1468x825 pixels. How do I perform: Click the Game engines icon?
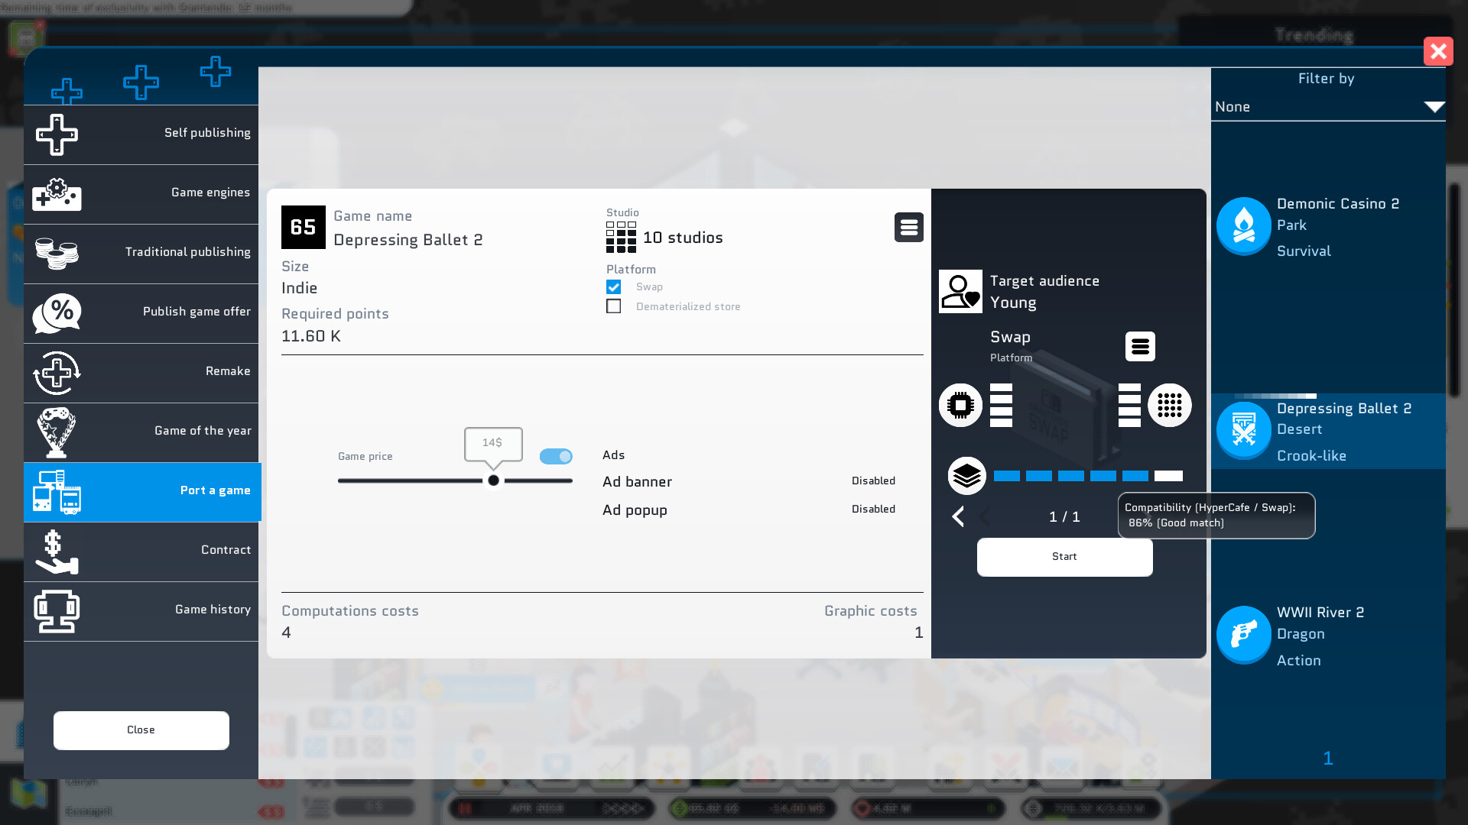pos(57,194)
